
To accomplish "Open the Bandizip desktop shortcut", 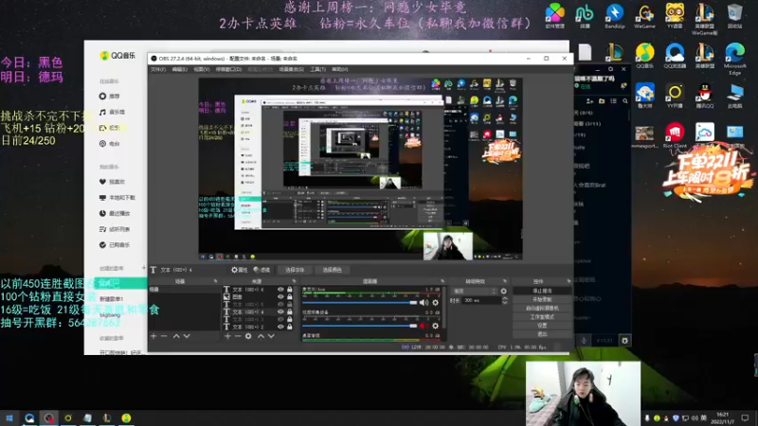I will [x=614, y=16].
